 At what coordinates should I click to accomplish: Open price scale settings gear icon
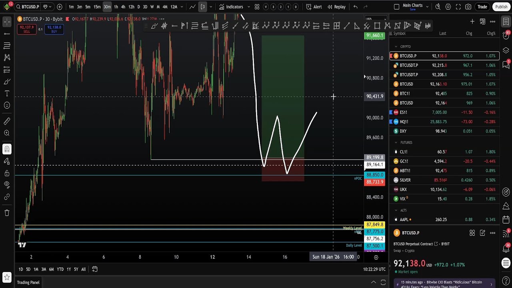tap(376, 257)
